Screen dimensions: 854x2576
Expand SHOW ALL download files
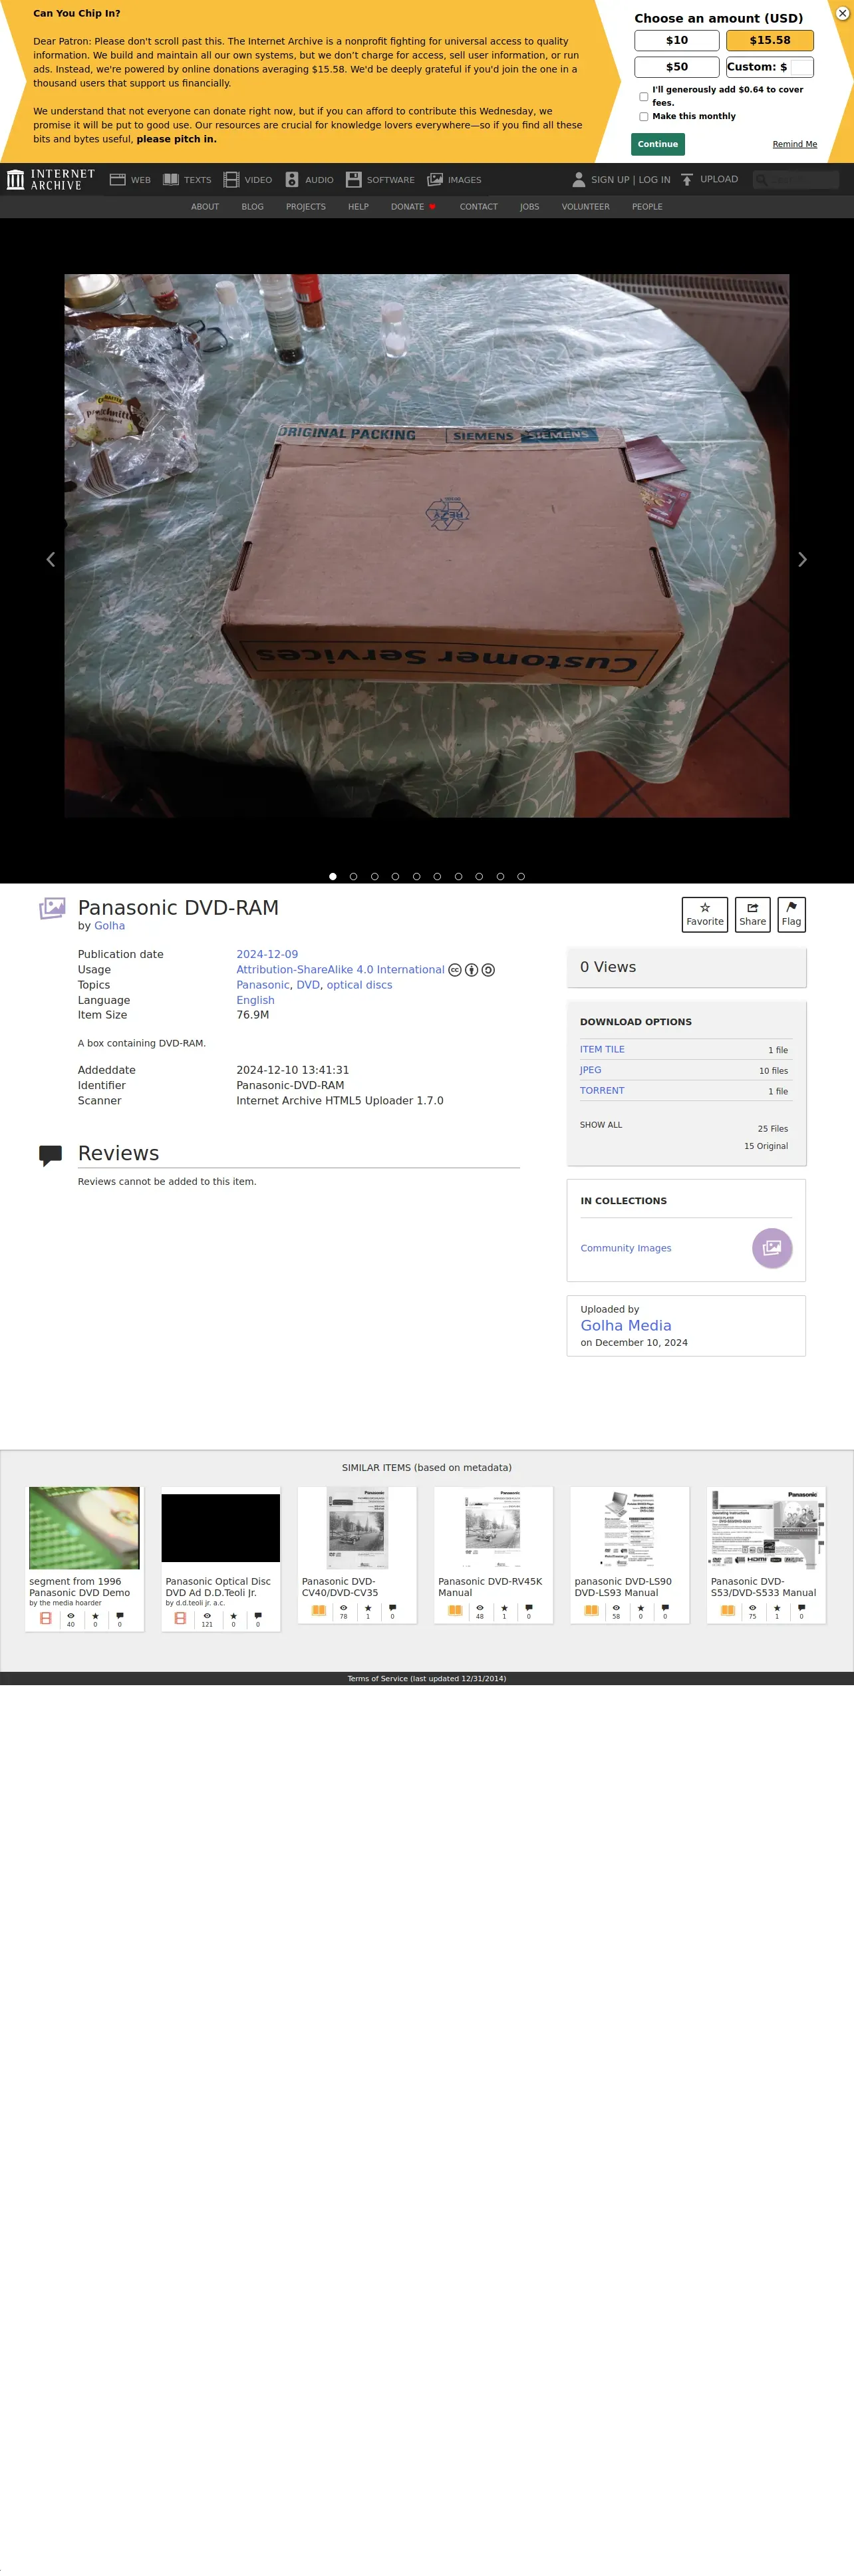(x=601, y=1125)
